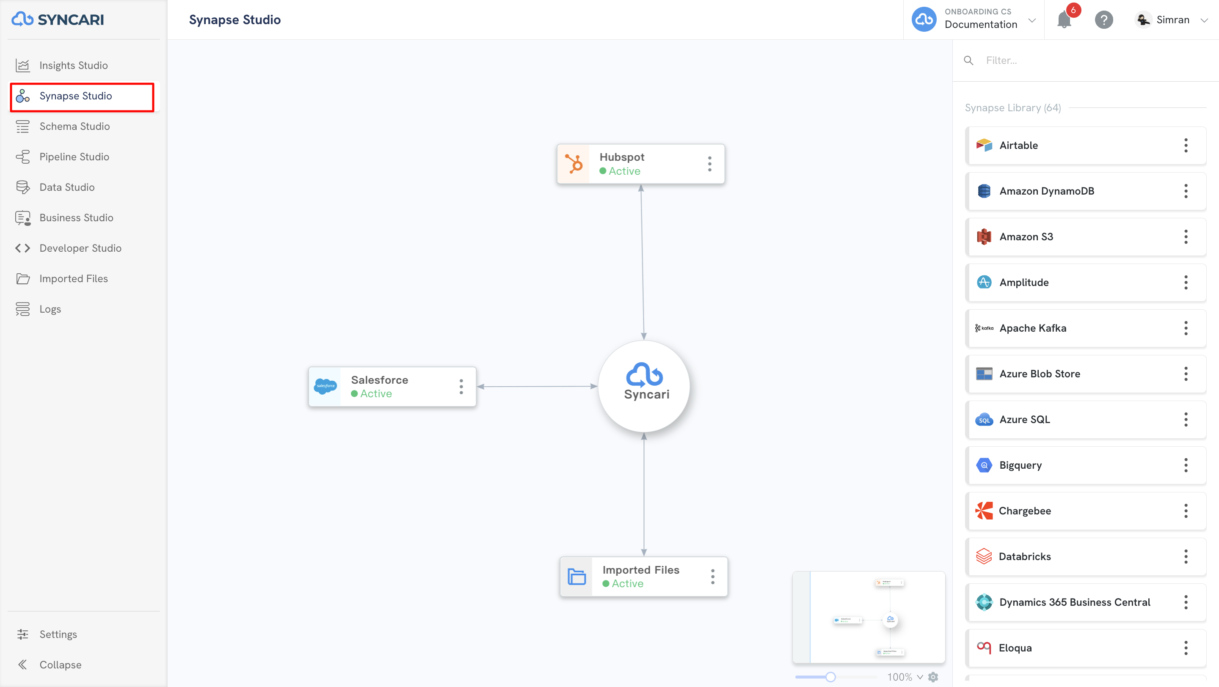
Task: Click the Amazon S3 connector icon
Action: (x=984, y=236)
